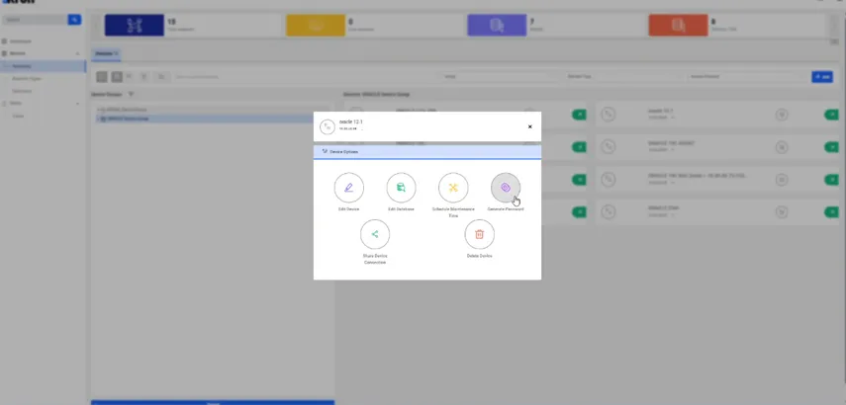Click the purple stat tile
Screen dimensions: 846x405
pos(497,26)
